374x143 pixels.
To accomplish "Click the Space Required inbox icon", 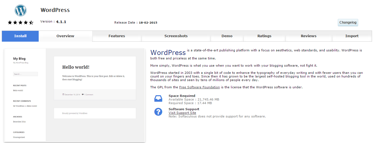I will click(x=158, y=99).
